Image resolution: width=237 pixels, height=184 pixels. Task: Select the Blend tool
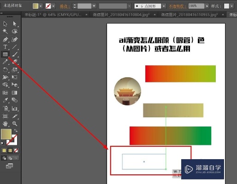coord(15,100)
